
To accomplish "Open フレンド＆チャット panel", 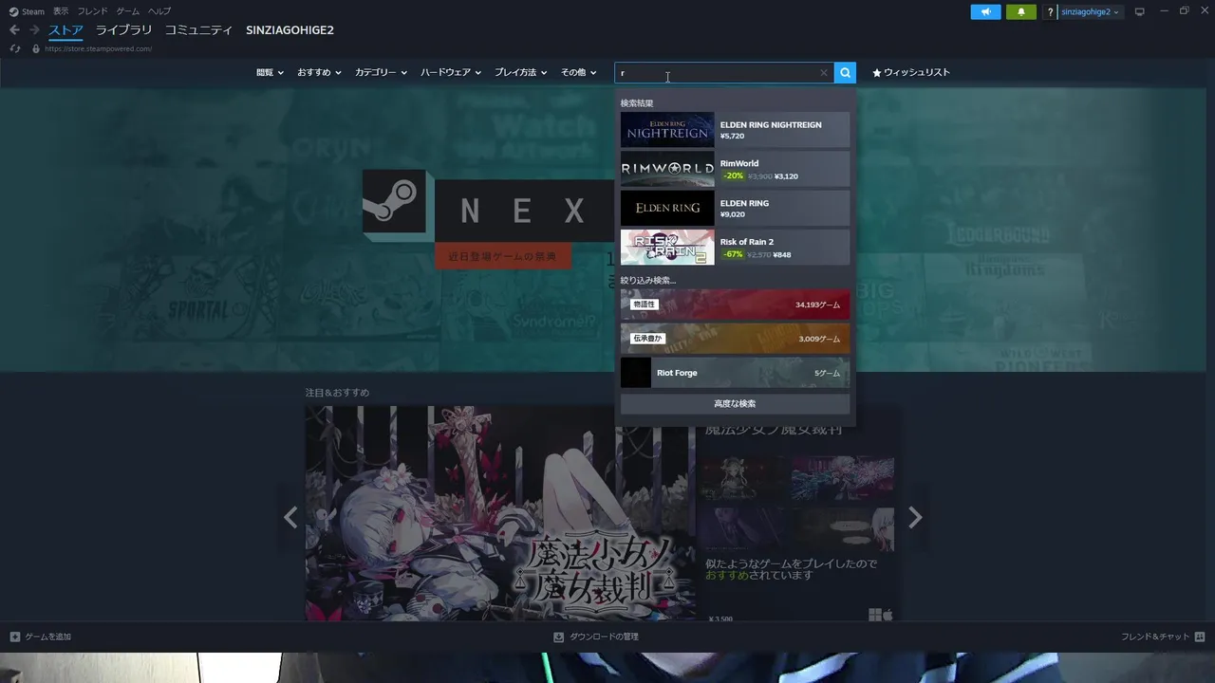I will pos(1163,637).
